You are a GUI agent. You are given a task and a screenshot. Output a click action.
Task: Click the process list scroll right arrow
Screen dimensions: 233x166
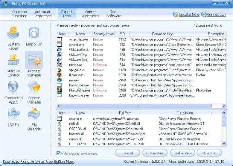coord(224,106)
